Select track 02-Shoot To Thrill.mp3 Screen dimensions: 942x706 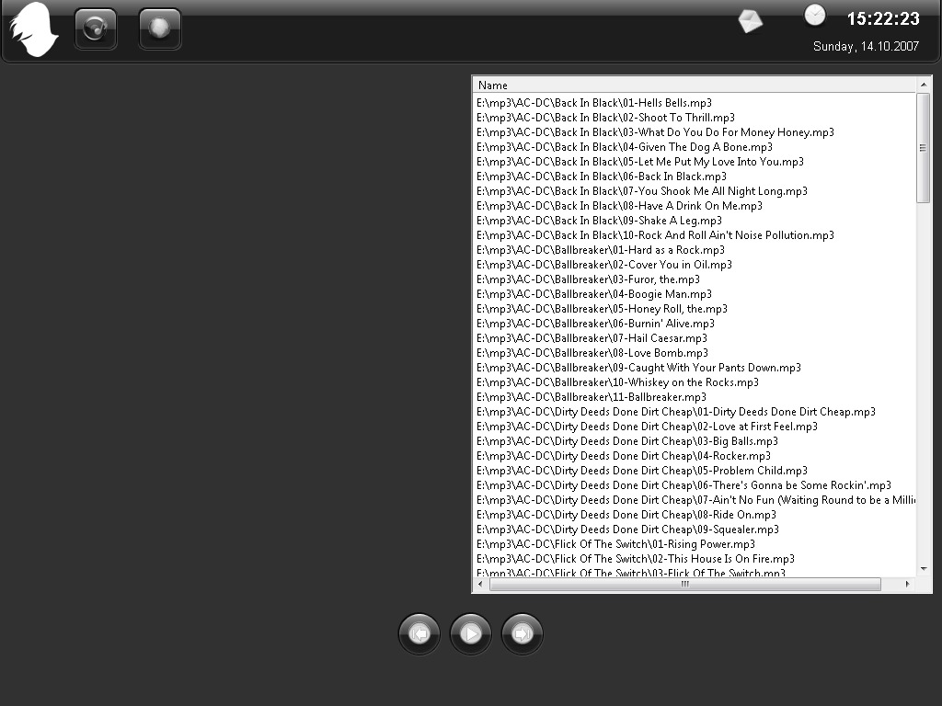605,118
